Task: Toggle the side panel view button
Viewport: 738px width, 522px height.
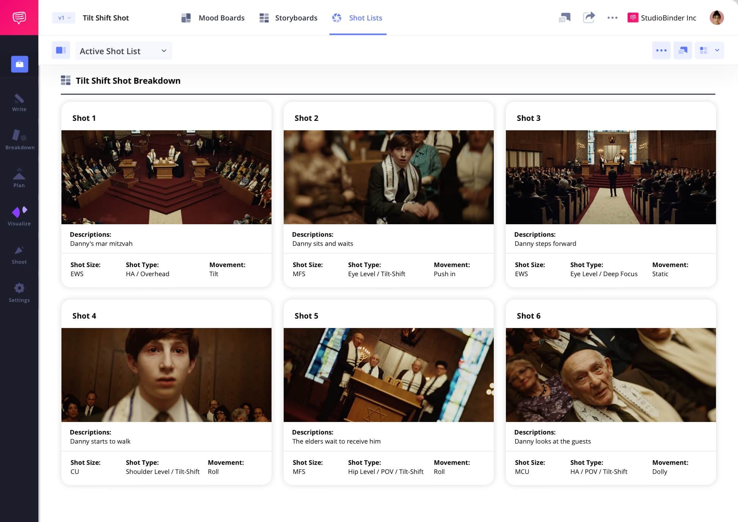Action: (x=61, y=50)
